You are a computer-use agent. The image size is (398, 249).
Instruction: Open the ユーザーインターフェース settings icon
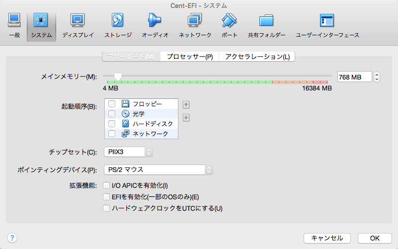(327, 20)
